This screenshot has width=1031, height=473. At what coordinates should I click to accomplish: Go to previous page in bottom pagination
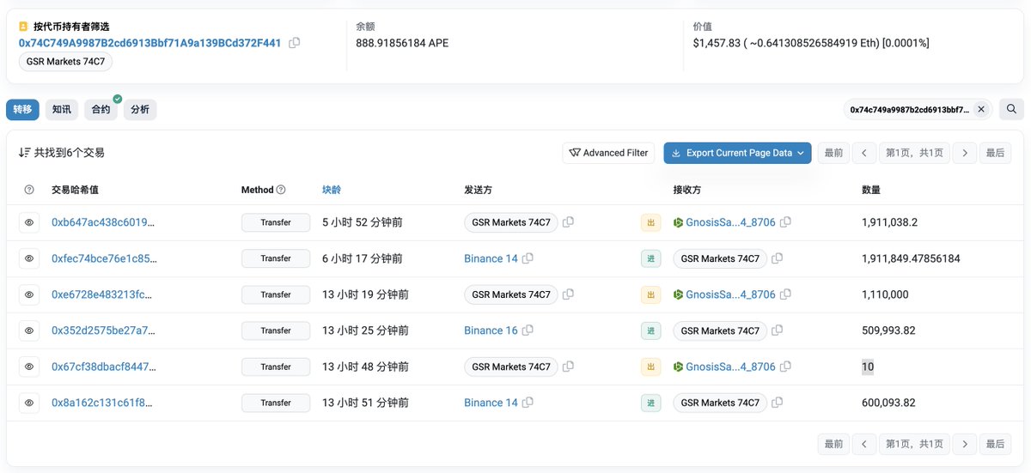tap(863, 444)
